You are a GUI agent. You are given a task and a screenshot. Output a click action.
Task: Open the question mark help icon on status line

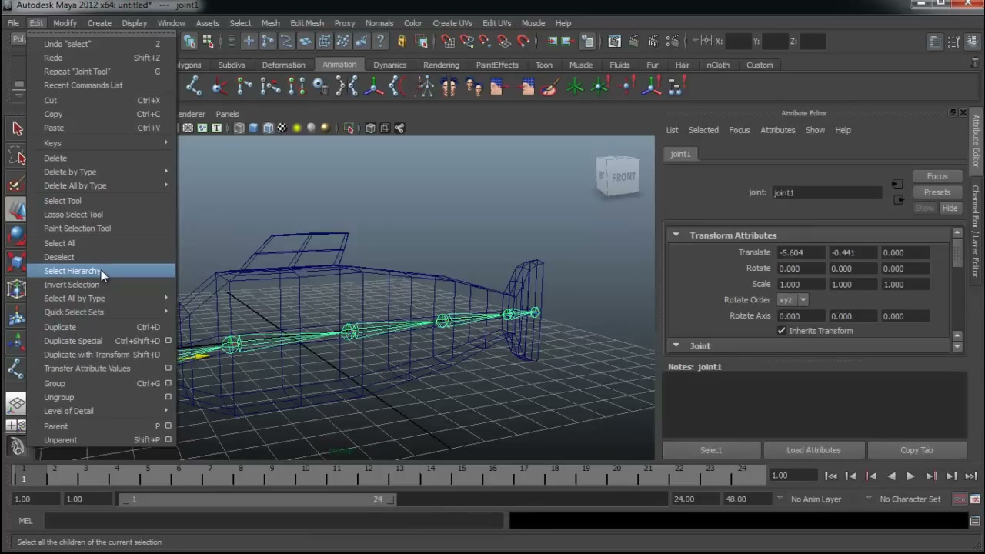point(380,42)
